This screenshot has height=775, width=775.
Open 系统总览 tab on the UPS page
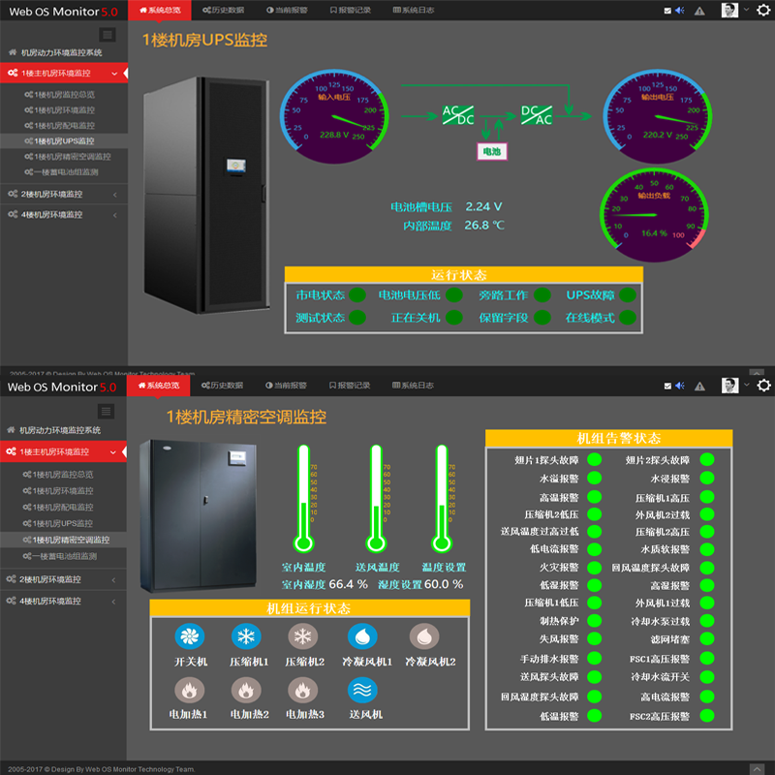click(x=160, y=11)
